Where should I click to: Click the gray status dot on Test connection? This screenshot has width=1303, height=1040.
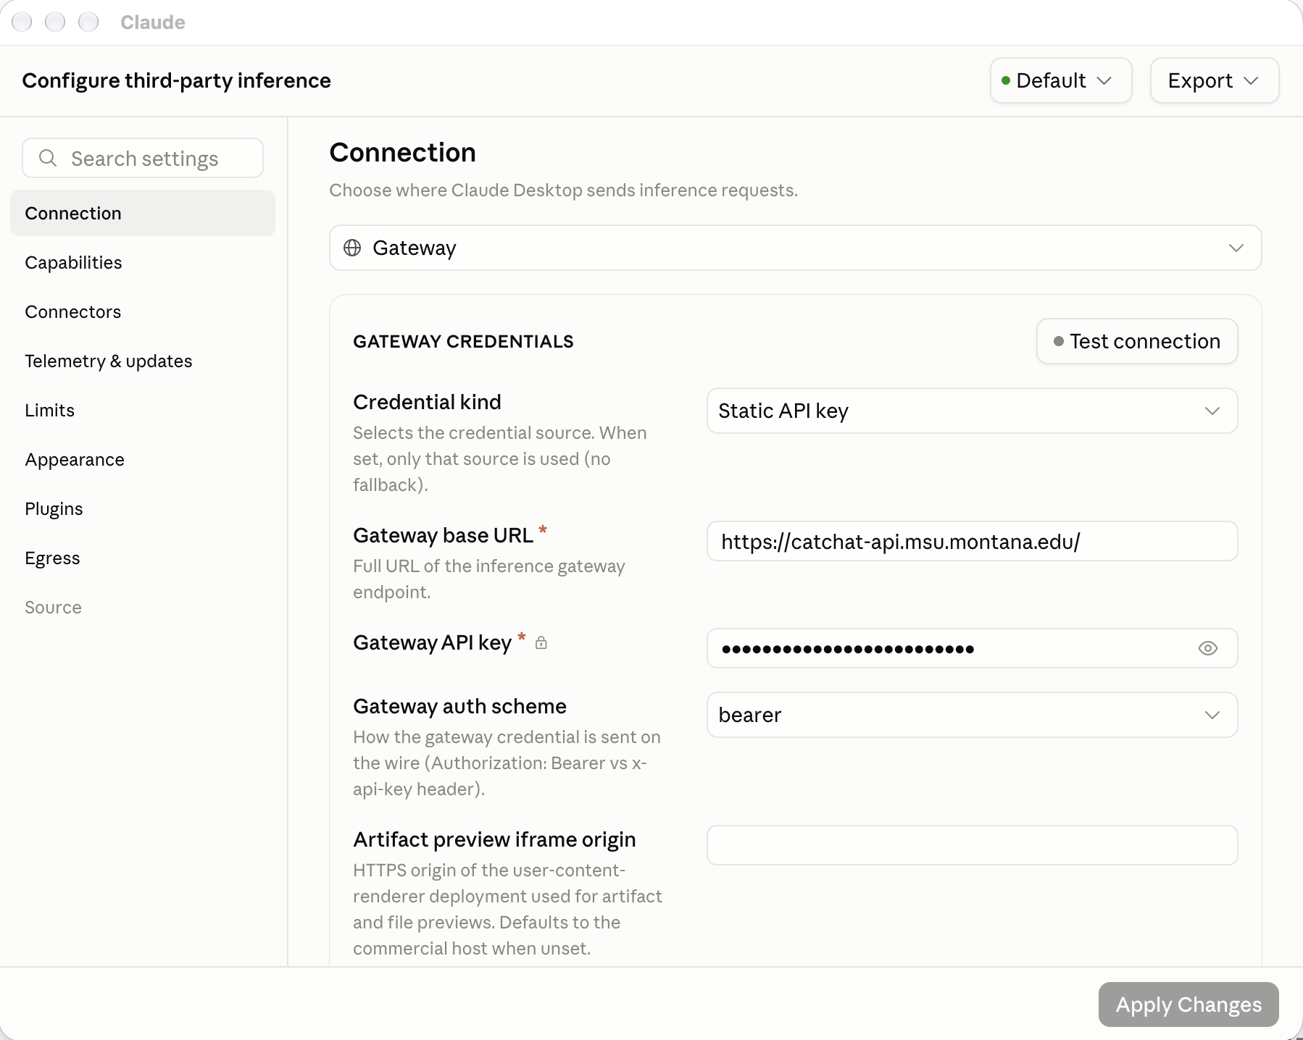tap(1059, 341)
